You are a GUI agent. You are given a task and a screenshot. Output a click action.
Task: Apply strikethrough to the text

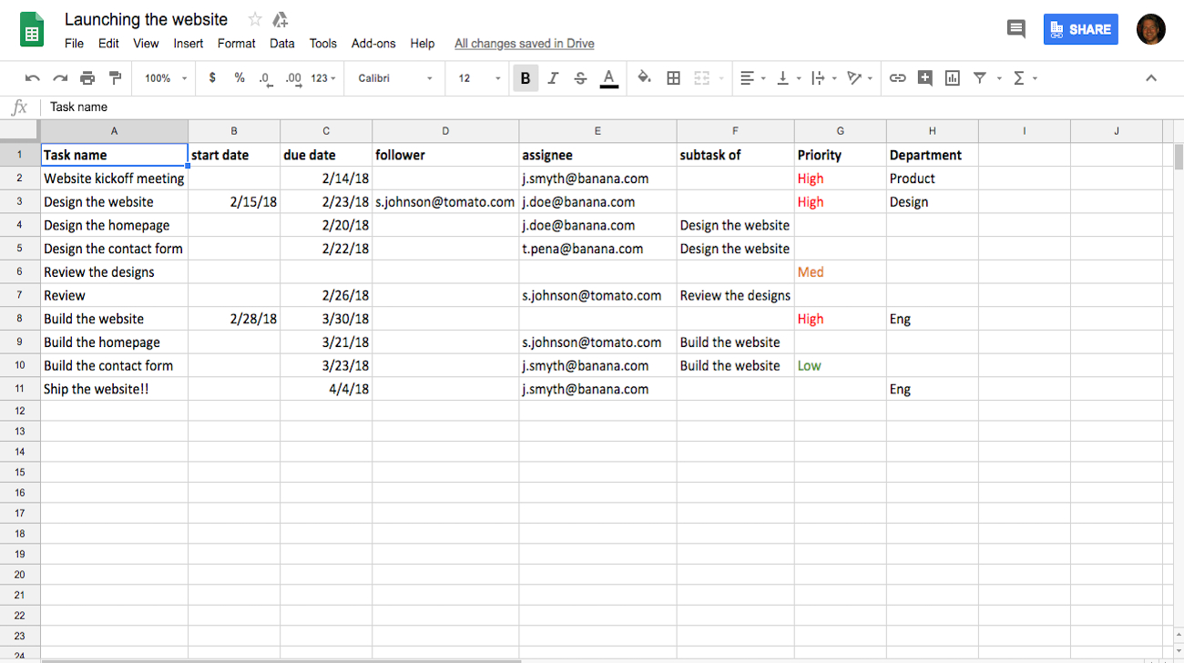click(x=580, y=77)
